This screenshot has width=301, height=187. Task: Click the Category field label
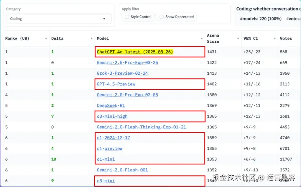[13, 9]
